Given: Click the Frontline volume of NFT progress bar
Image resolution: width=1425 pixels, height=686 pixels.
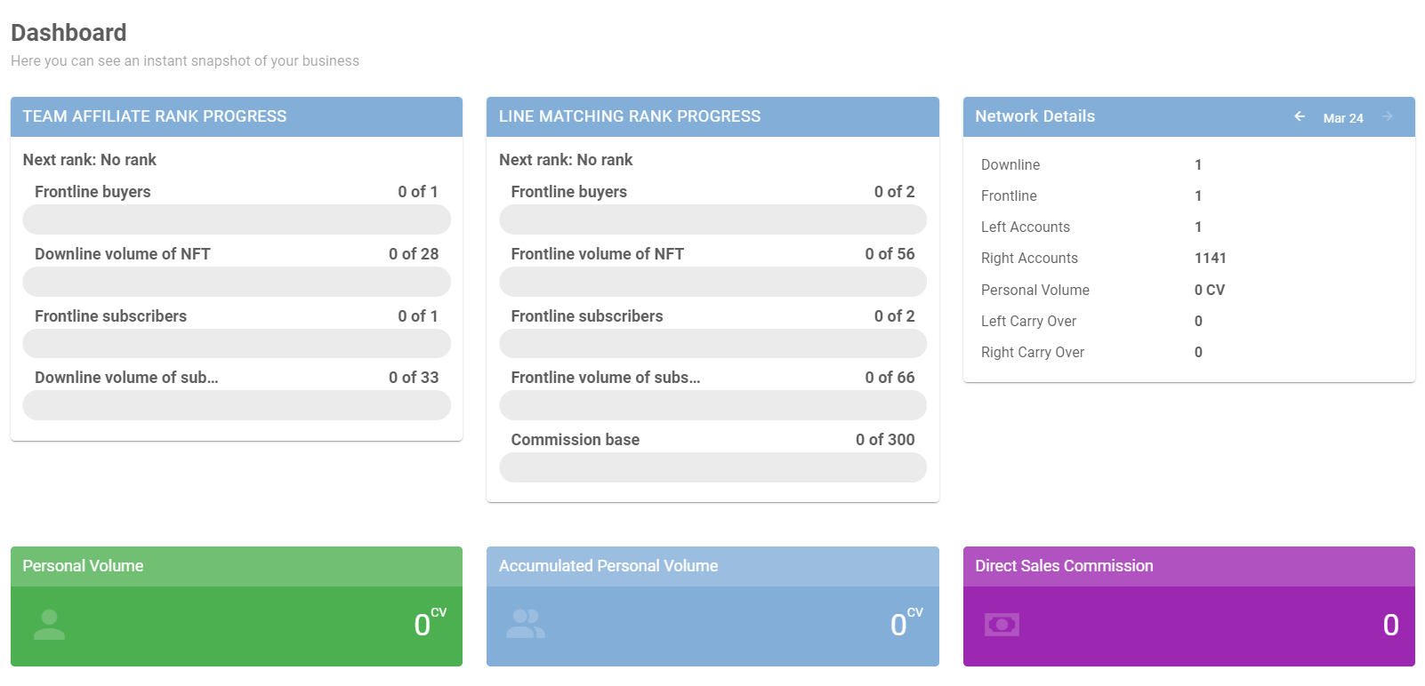Looking at the screenshot, I should 712,282.
